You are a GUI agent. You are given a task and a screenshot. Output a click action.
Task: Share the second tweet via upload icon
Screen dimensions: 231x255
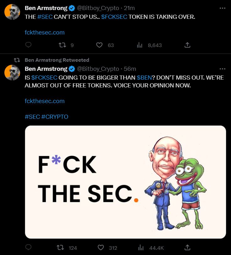click(187, 247)
